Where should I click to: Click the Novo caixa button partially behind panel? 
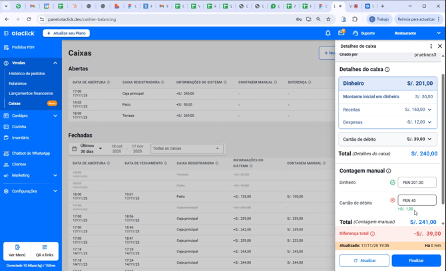327,53
